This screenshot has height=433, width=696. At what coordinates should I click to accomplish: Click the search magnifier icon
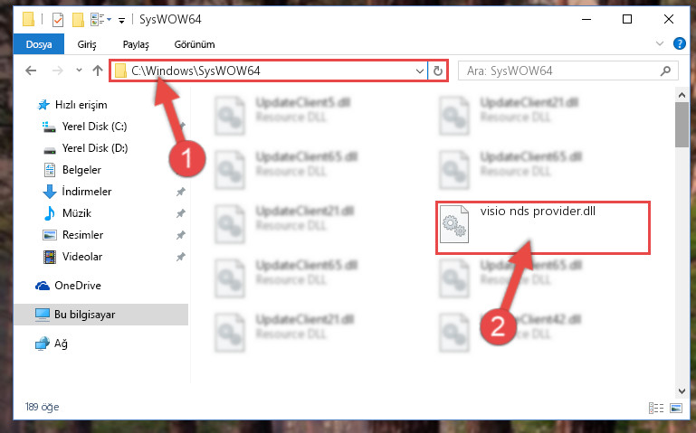point(665,71)
